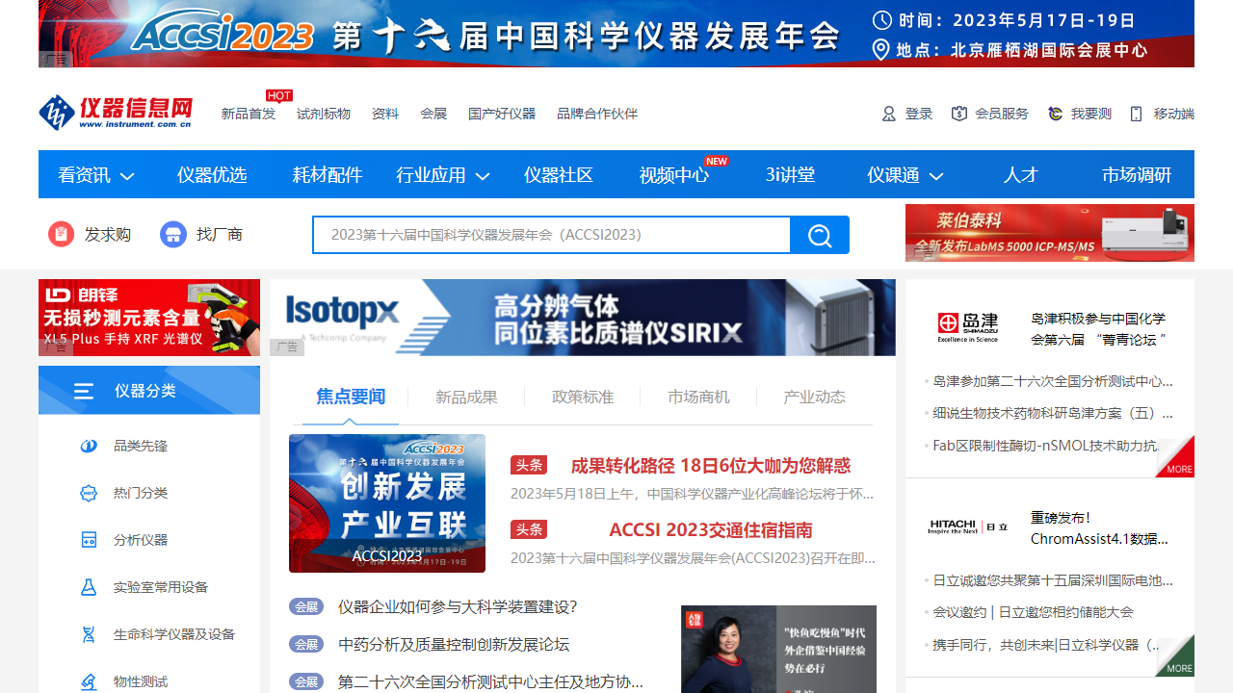Viewport: 1233px width, 693px height.
Task: Click the 资料 top link
Action: coord(385,114)
